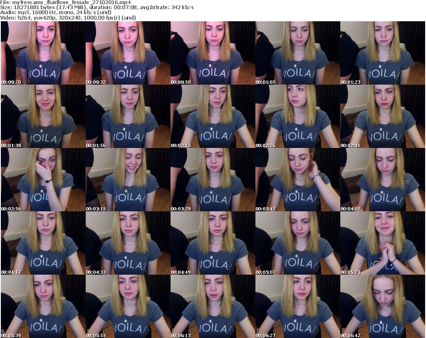This screenshot has width=426, height=338.
Task: Choose the 00:03:15 frame
Action: [x=128, y=180]
